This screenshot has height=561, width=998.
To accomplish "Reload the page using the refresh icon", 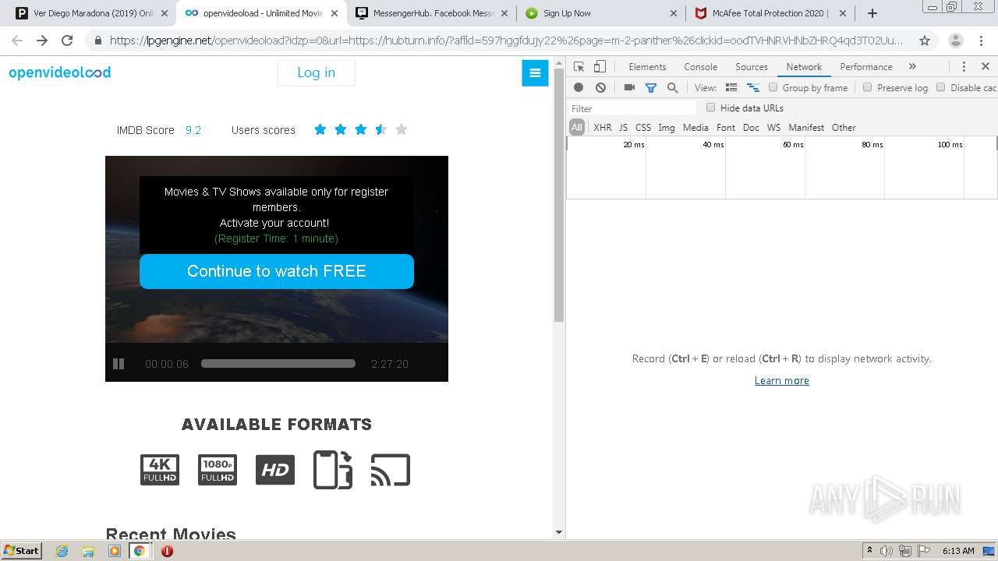I will click(67, 41).
